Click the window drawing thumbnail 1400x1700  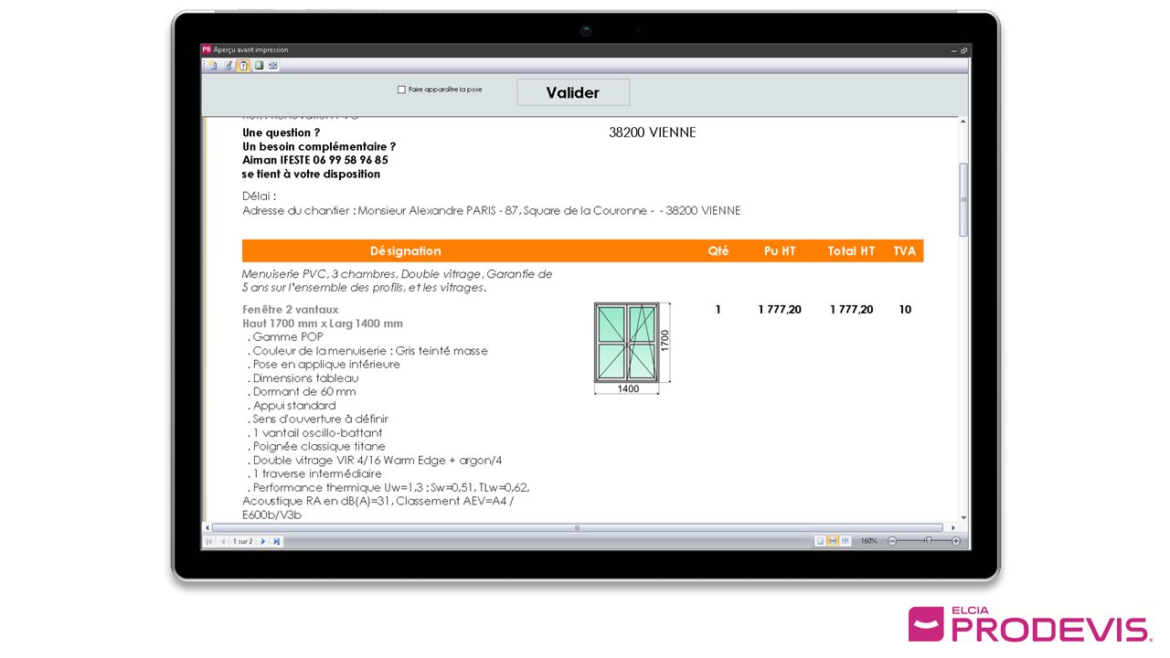(633, 348)
